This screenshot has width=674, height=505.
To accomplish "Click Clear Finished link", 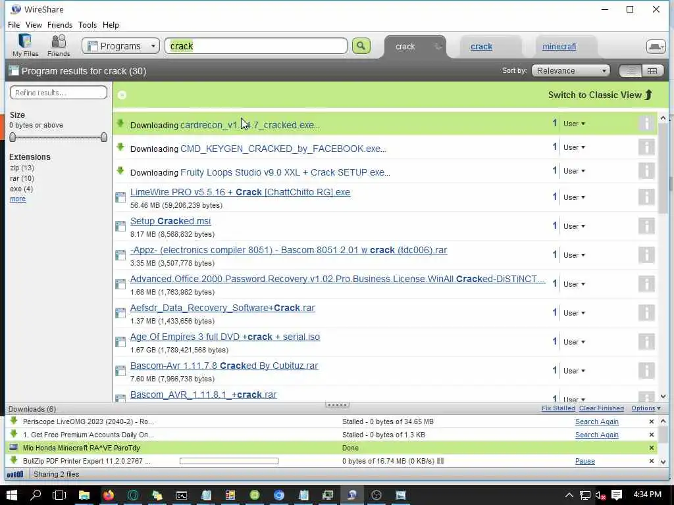I will (x=602, y=408).
